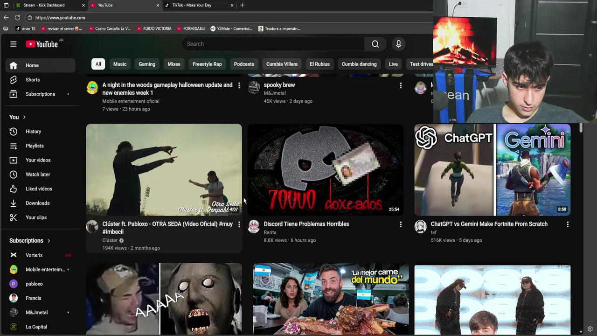Select the El Rubius chip
This screenshot has width=597, height=336.
click(319, 64)
